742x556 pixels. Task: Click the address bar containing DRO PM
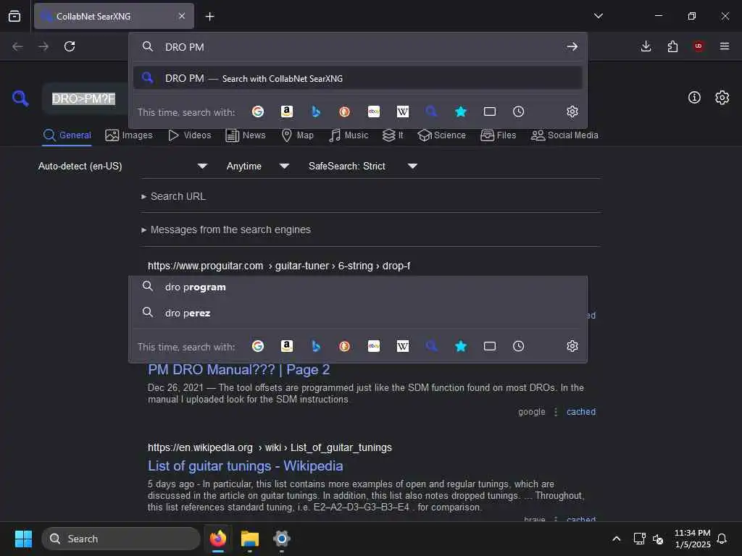[359, 47]
